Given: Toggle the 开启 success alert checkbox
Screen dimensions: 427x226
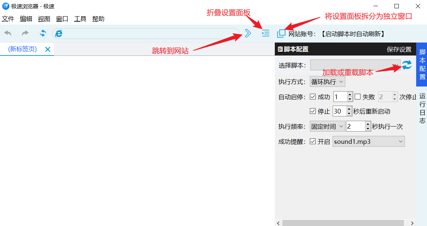Looking at the screenshot, I should click(x=313, y=142).
